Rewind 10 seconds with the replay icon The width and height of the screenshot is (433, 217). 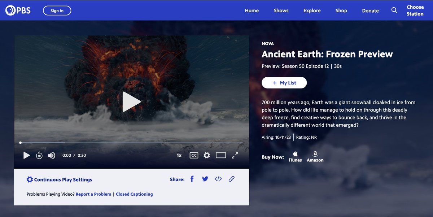tap(39, 155)
